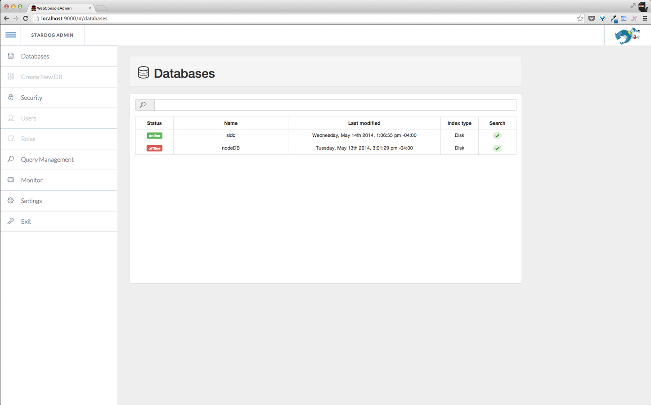Viewport: 651px width, 405px height.
Task: Click the Databases sidebar icon
Action: 11,56
